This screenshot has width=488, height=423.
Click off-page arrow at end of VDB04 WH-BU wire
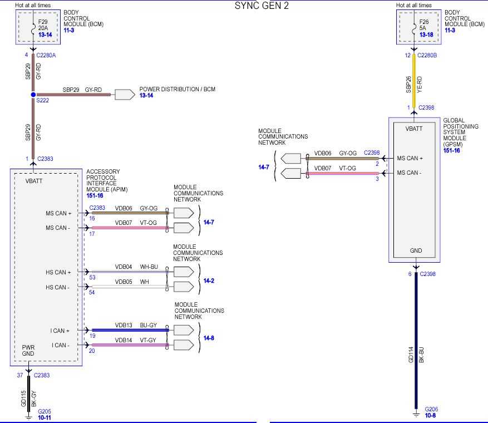(184, 272)
